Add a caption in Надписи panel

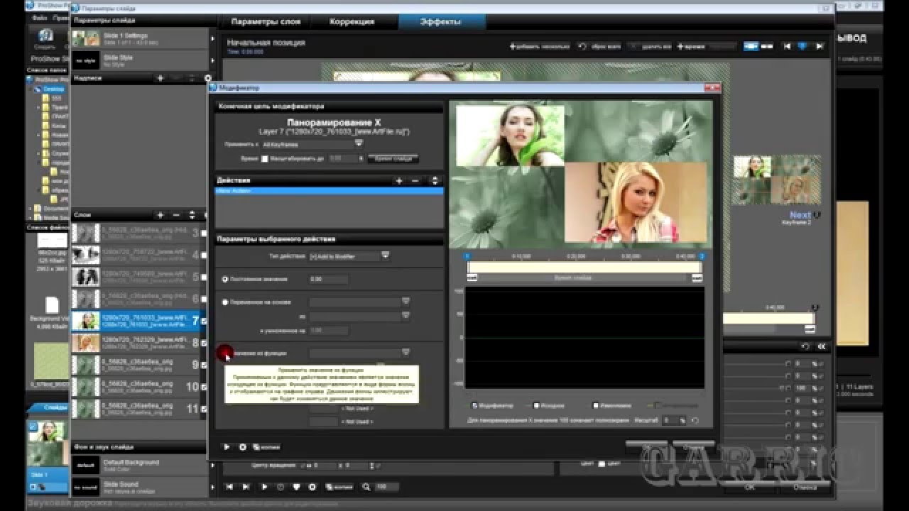coord(160,78)
